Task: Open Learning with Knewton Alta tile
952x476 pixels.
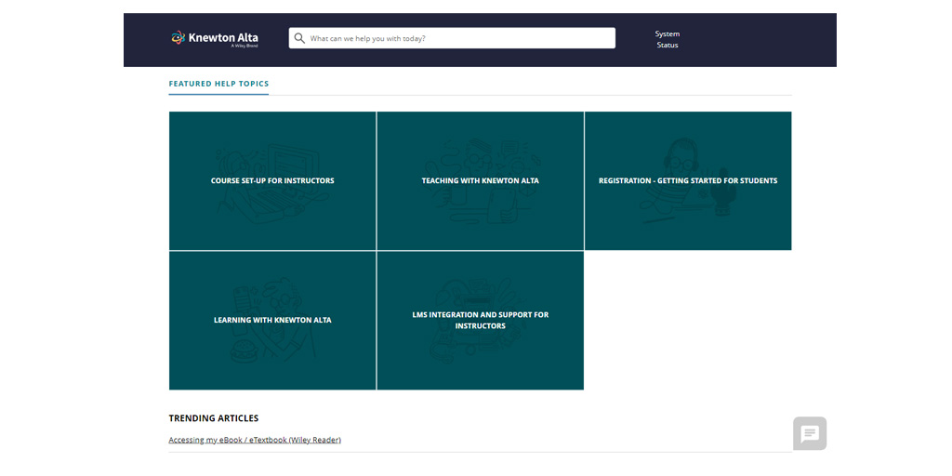Action: (x=272, y=321)
